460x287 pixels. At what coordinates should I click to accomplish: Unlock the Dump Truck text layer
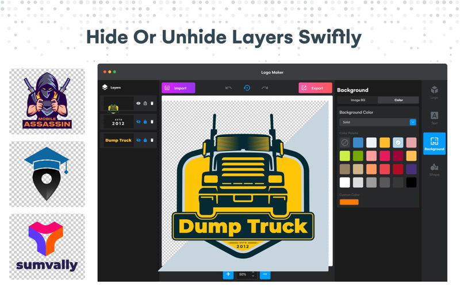[x=145, y=140]
